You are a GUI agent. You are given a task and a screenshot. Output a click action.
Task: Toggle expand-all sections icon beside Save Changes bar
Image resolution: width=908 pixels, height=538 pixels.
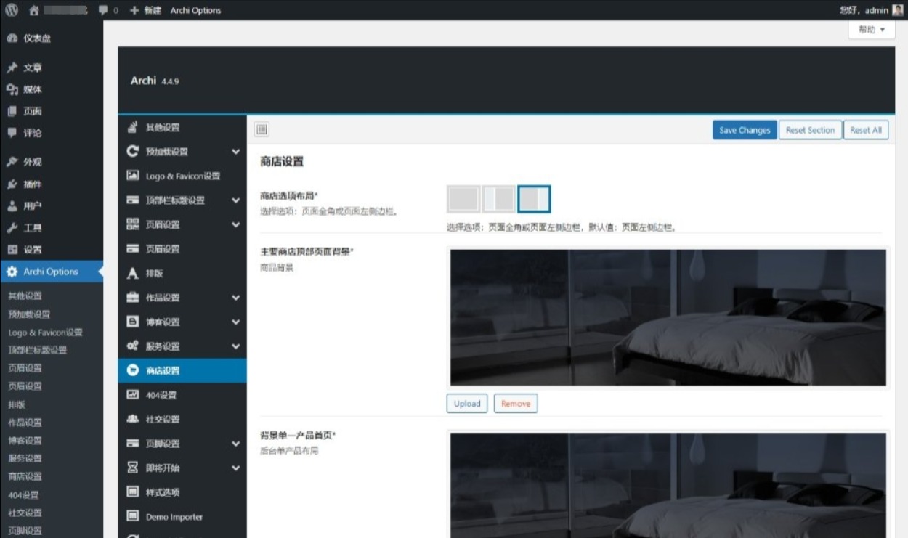pos(262,129)
